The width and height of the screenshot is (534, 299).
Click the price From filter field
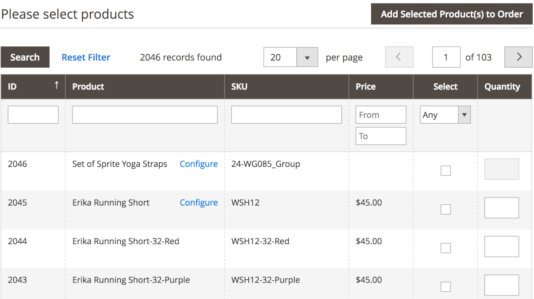(380, 115)
